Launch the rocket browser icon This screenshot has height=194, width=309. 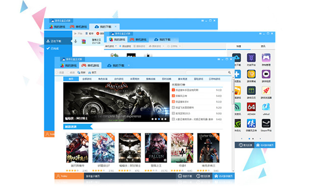266,91
